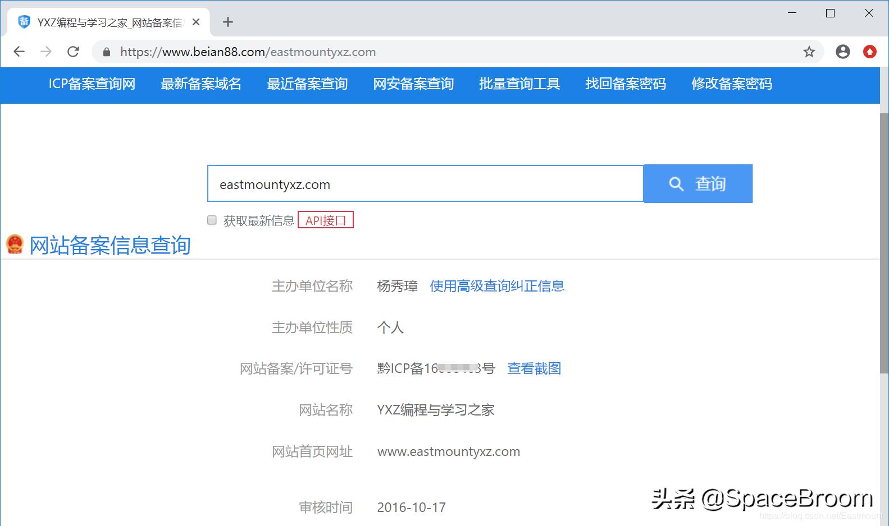Select the YXZ编程与学习之家 browser tab
This screenshot has width=889, height=526.
pyautogui.click(x=109, y=22)
